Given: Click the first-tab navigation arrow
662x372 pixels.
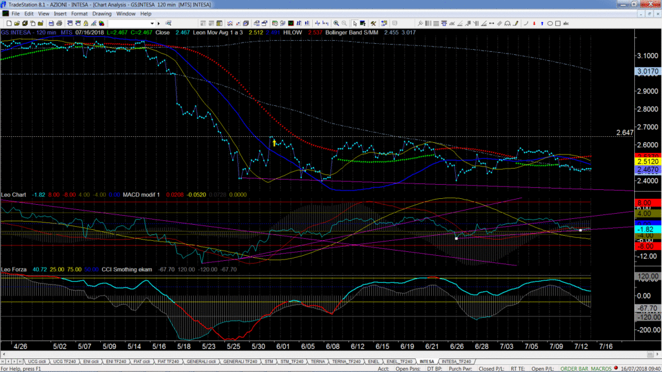Looking at the screenshot, I should click(x=3, y=362).
